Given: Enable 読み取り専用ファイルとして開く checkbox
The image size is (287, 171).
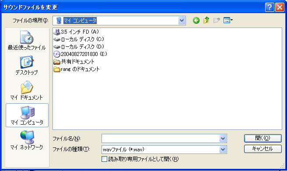Looking at the screenshot, I should point(104,159).
